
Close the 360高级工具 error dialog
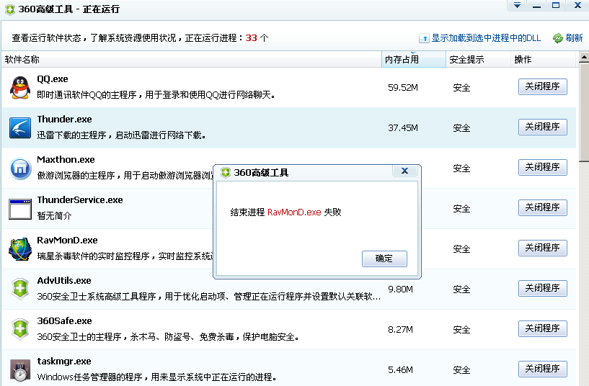pyautogui.click(x=404, y=171)
